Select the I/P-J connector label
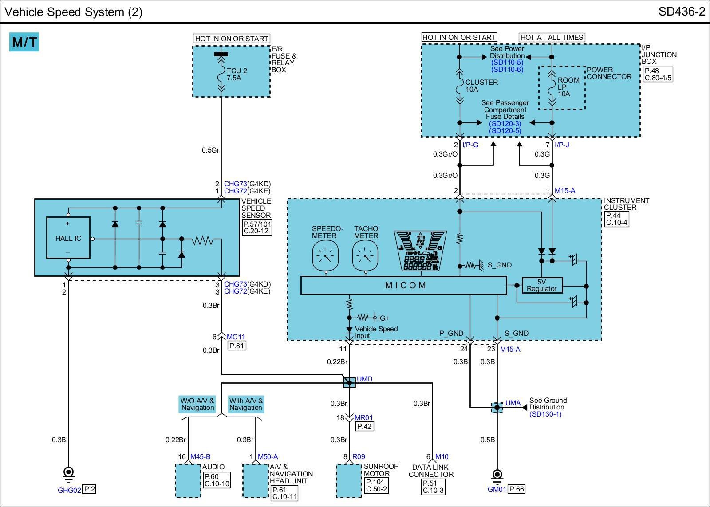 tap(562, 145)
